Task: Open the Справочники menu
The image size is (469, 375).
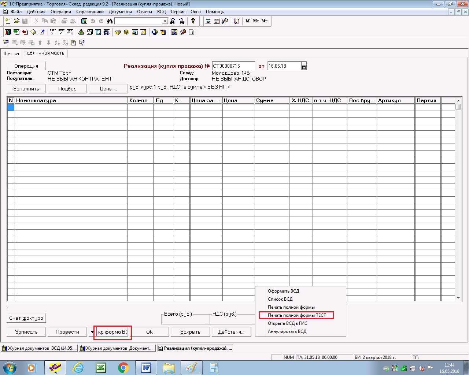Action: (90, 12)
